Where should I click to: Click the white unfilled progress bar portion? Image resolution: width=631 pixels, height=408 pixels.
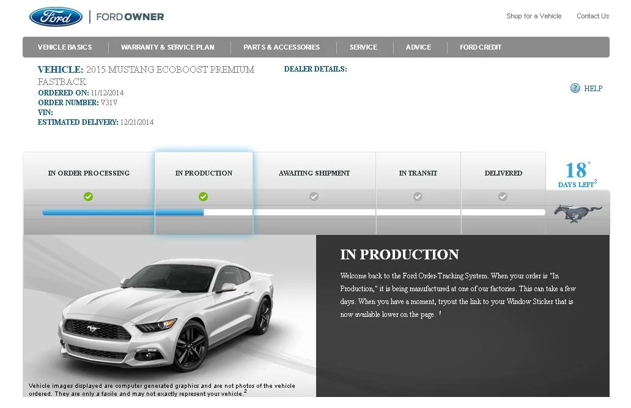[x=374, y=212]
